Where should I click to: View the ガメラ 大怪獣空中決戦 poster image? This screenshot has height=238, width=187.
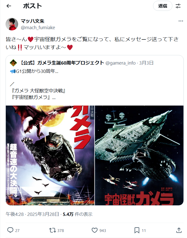50,155
